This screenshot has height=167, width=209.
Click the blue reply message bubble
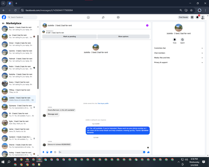click(117, 131)
